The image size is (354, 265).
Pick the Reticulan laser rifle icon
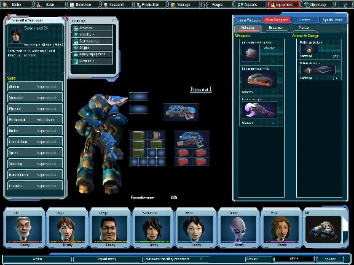(259, 80)
